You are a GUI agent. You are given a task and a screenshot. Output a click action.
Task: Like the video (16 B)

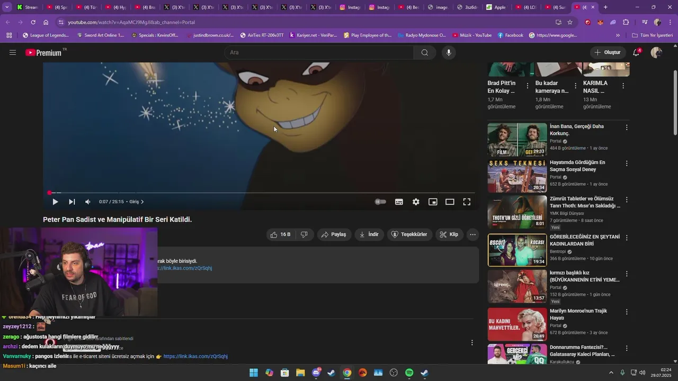pos(280,234)
